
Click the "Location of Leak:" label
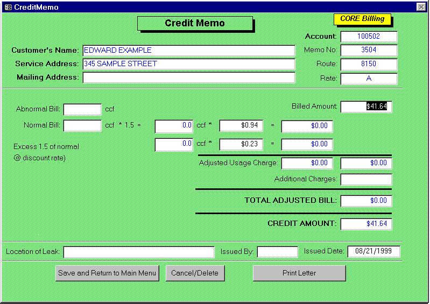tap(33, 252)
